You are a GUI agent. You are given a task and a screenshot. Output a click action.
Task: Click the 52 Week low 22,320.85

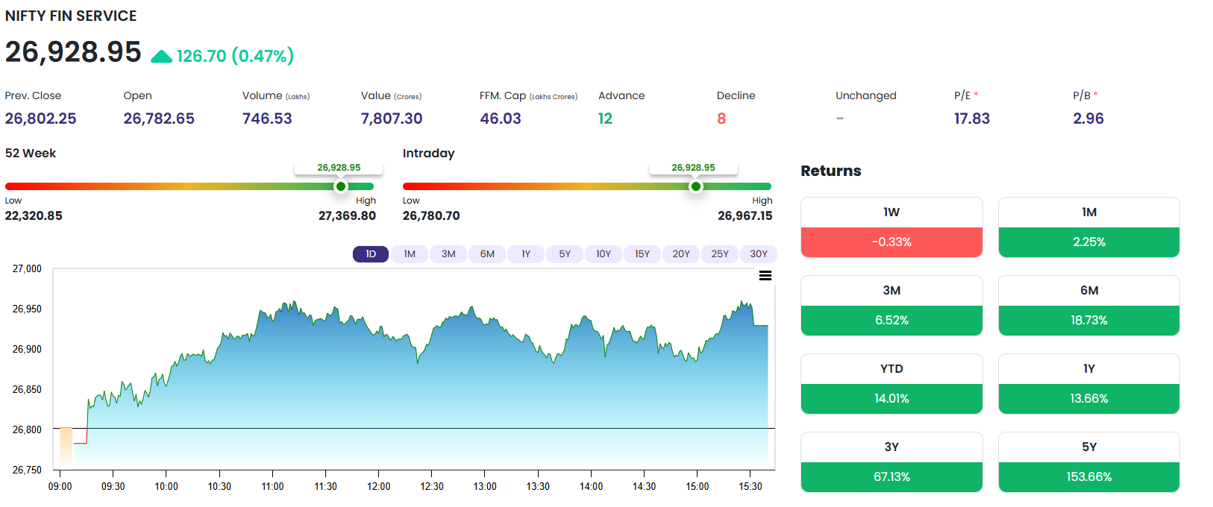pyautogui.click(x=34, y=215)
